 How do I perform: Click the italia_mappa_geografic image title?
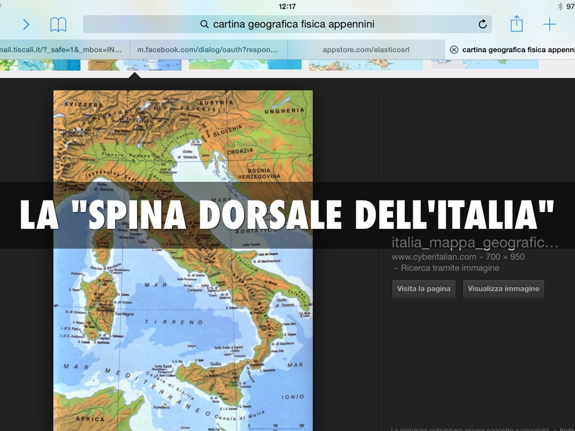(x=474, y=242)
